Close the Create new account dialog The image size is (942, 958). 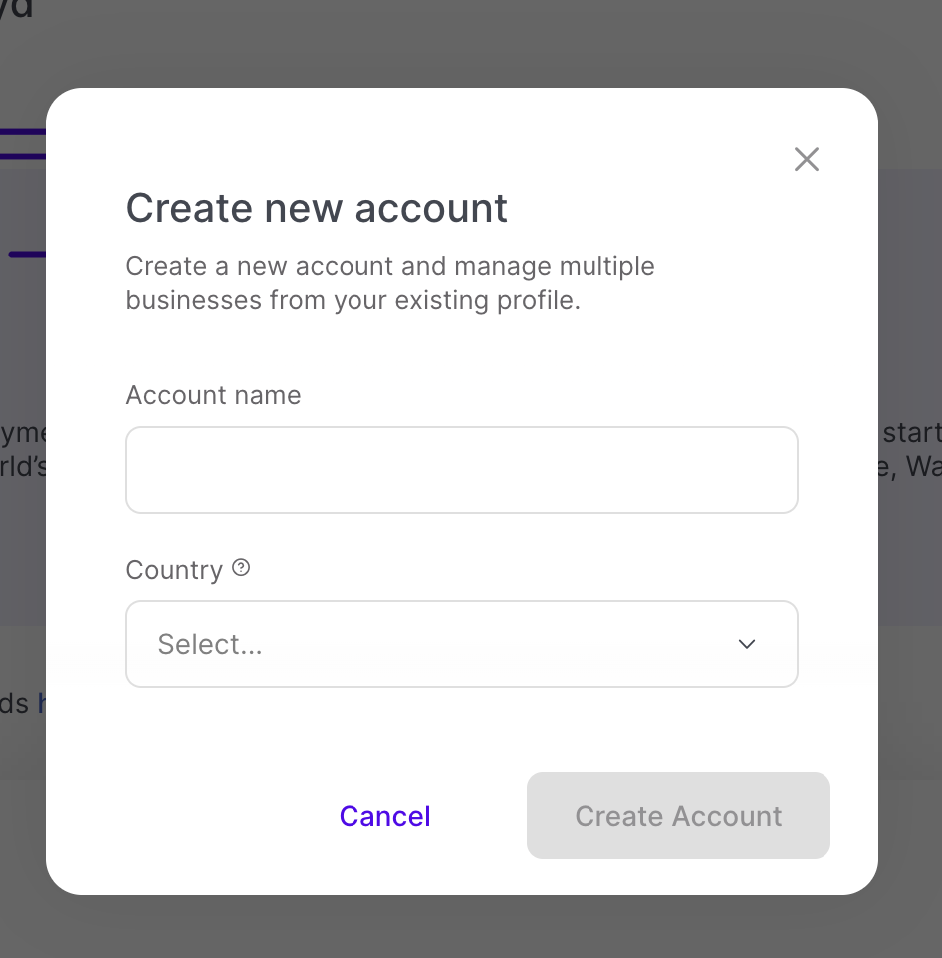pos(807,159)
